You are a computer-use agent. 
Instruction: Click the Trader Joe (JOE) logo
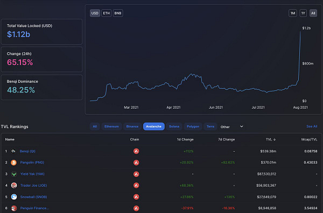(x=14, y=186)
